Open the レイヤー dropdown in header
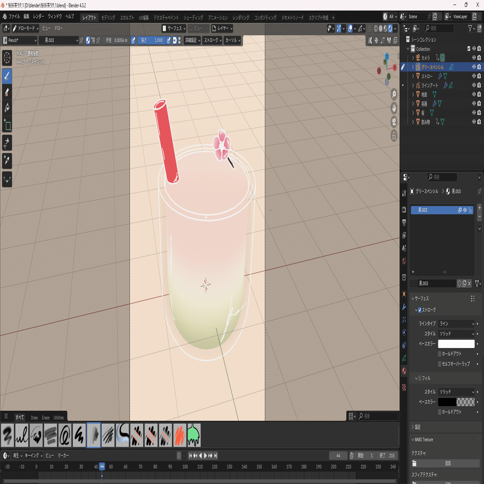Viewport: 484px width, 484px height. [x=222, y=28]
